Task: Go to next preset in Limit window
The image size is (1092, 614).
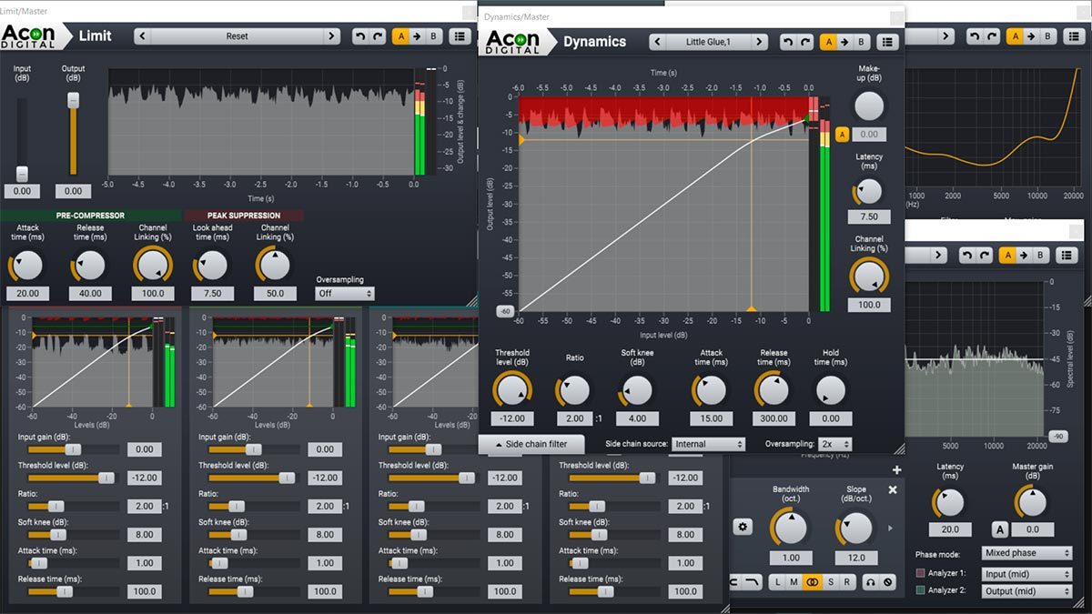Action: 330,36
